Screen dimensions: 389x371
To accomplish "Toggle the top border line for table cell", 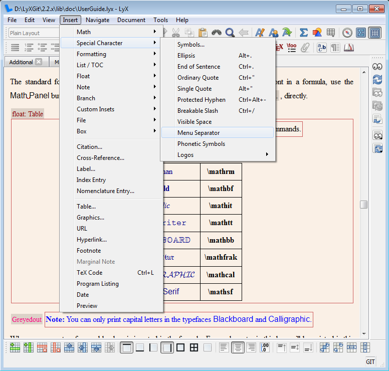I will pos(127,347).
